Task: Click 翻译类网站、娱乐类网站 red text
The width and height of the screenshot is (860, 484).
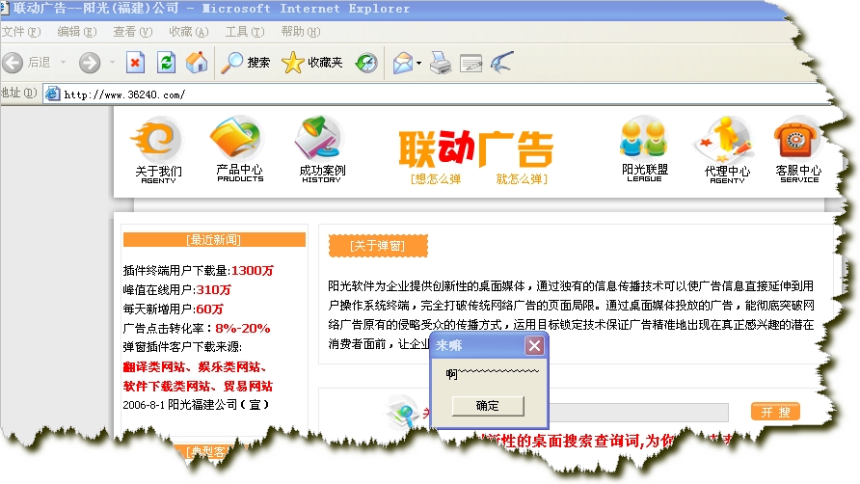Action: tap(195, 367)
